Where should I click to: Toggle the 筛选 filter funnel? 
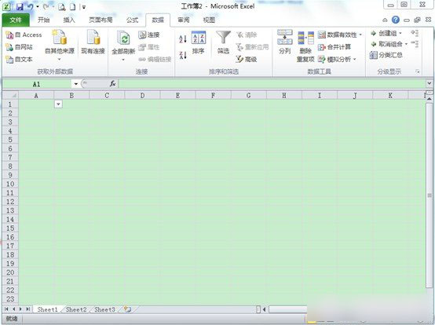tap(223, 42)
